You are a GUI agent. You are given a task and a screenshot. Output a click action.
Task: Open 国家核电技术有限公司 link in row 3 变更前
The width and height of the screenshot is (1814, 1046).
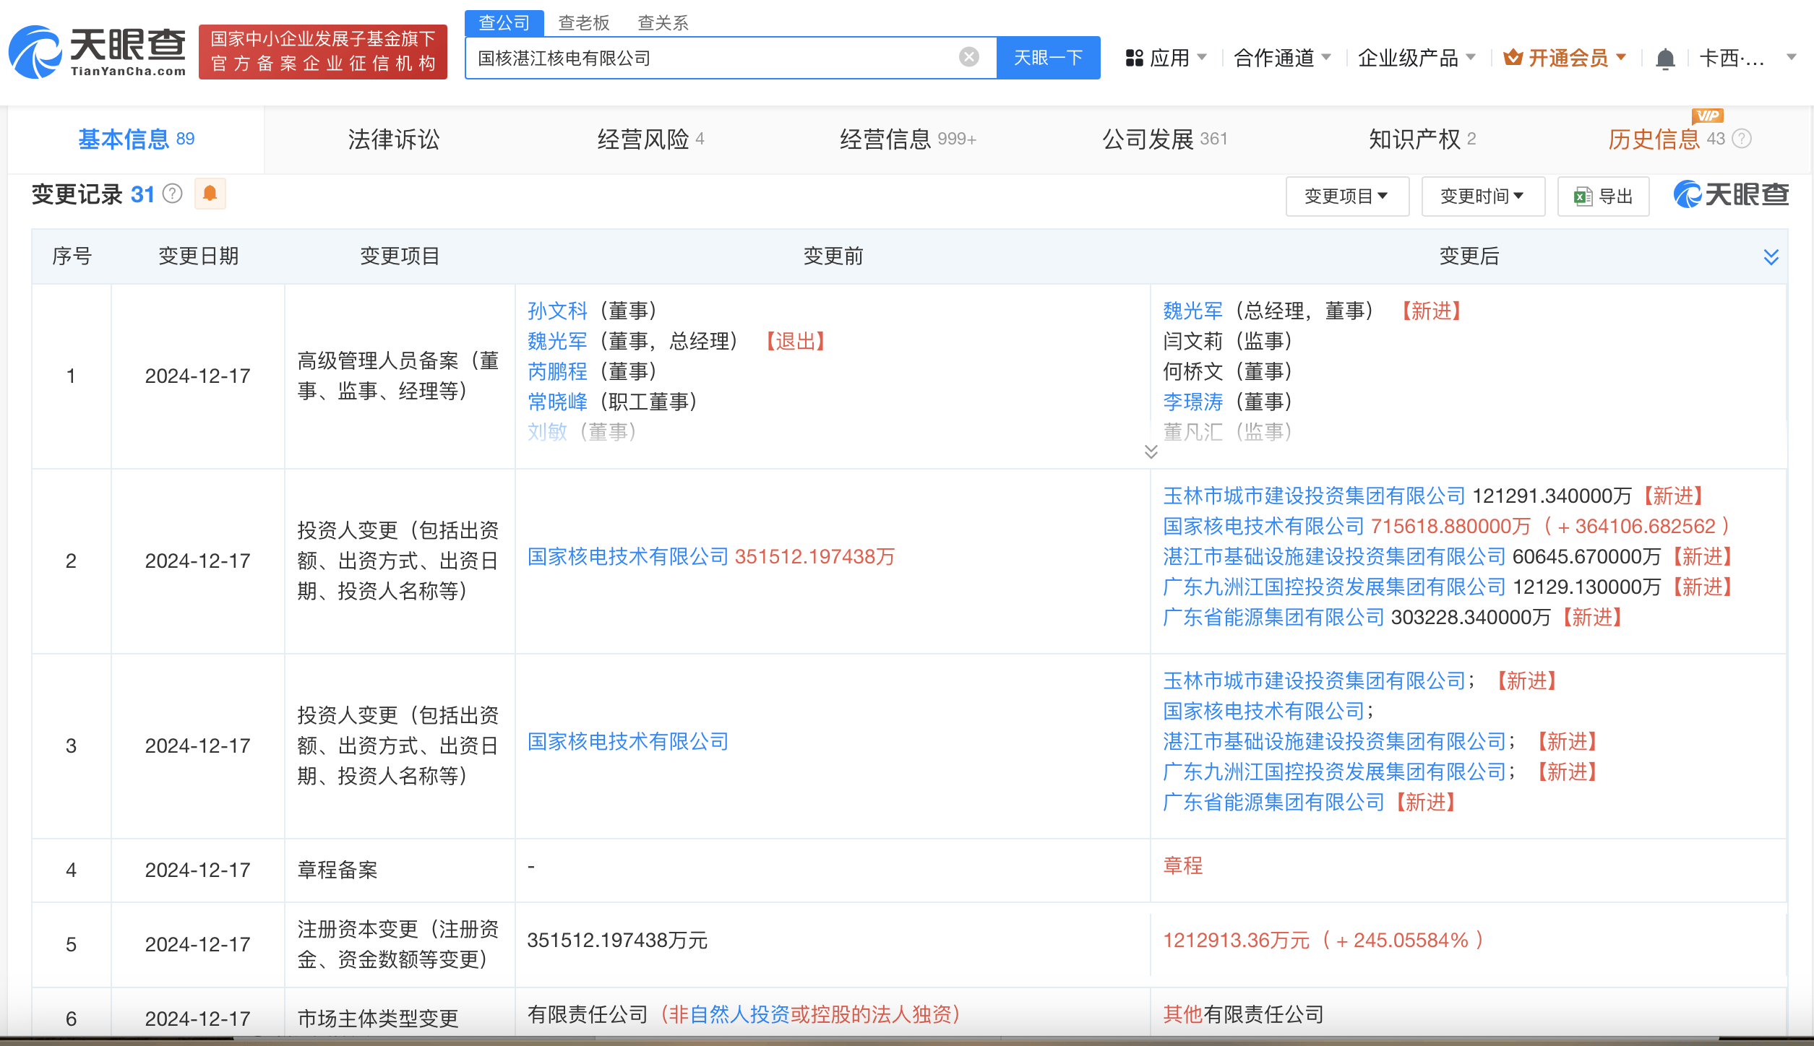628,741
